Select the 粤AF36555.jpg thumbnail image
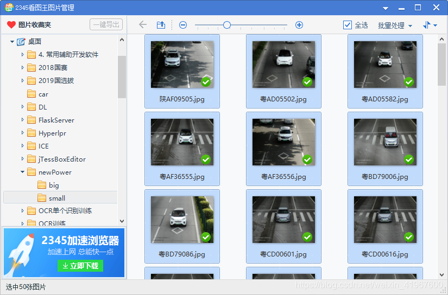The image size is (448, 295). click(x=182, y=142)
